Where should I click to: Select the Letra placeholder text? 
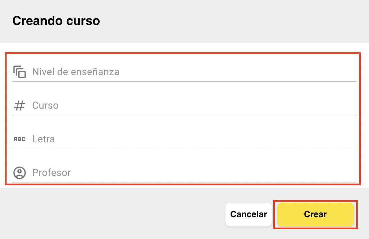[44, 139]
